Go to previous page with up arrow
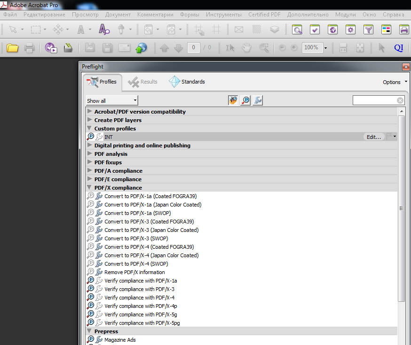This screenshot has height=345, width=411. (164, 48)
